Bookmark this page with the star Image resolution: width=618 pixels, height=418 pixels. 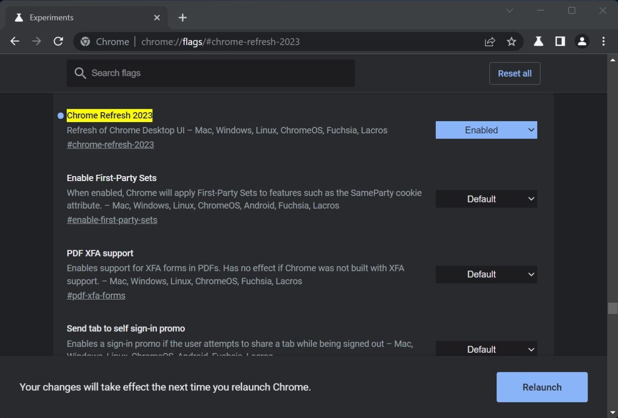(512, 42)
